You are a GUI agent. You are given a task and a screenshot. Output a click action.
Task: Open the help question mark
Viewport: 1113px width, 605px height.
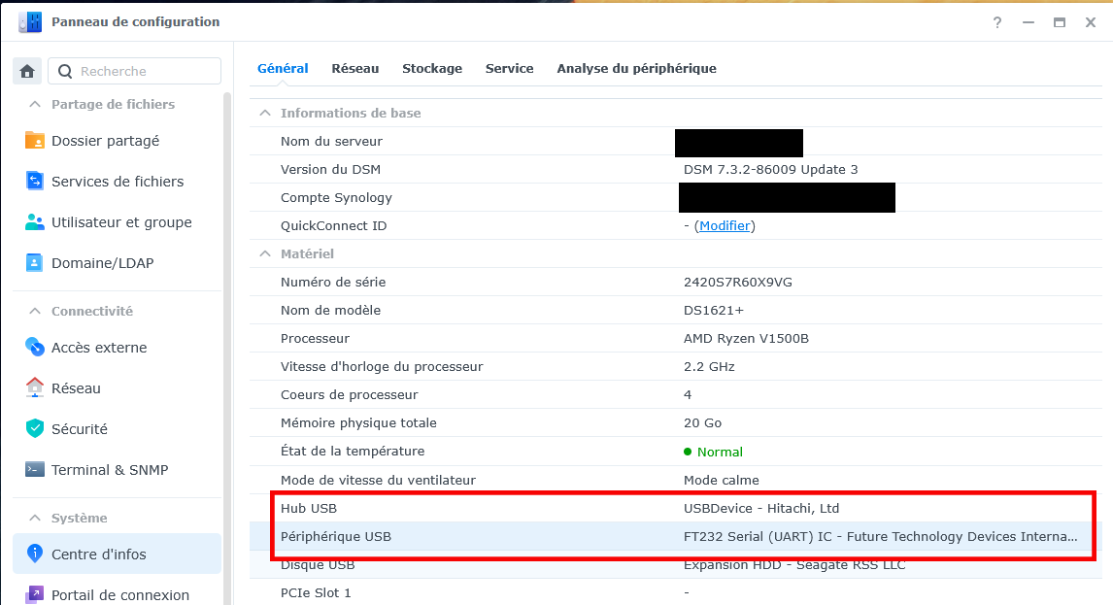(997, 22)
